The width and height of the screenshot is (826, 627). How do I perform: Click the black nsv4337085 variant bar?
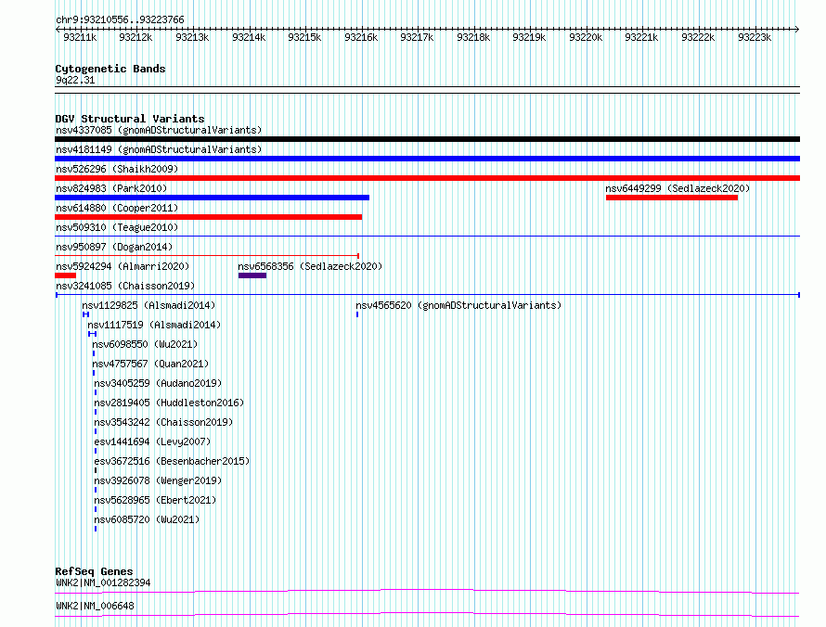point(427,139)
